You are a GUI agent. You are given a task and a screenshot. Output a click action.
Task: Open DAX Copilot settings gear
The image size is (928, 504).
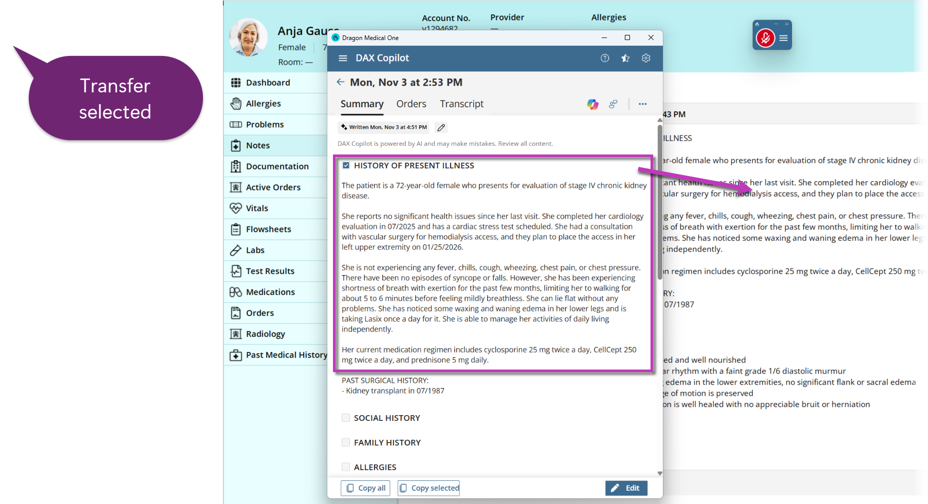(x=646, y=58)
